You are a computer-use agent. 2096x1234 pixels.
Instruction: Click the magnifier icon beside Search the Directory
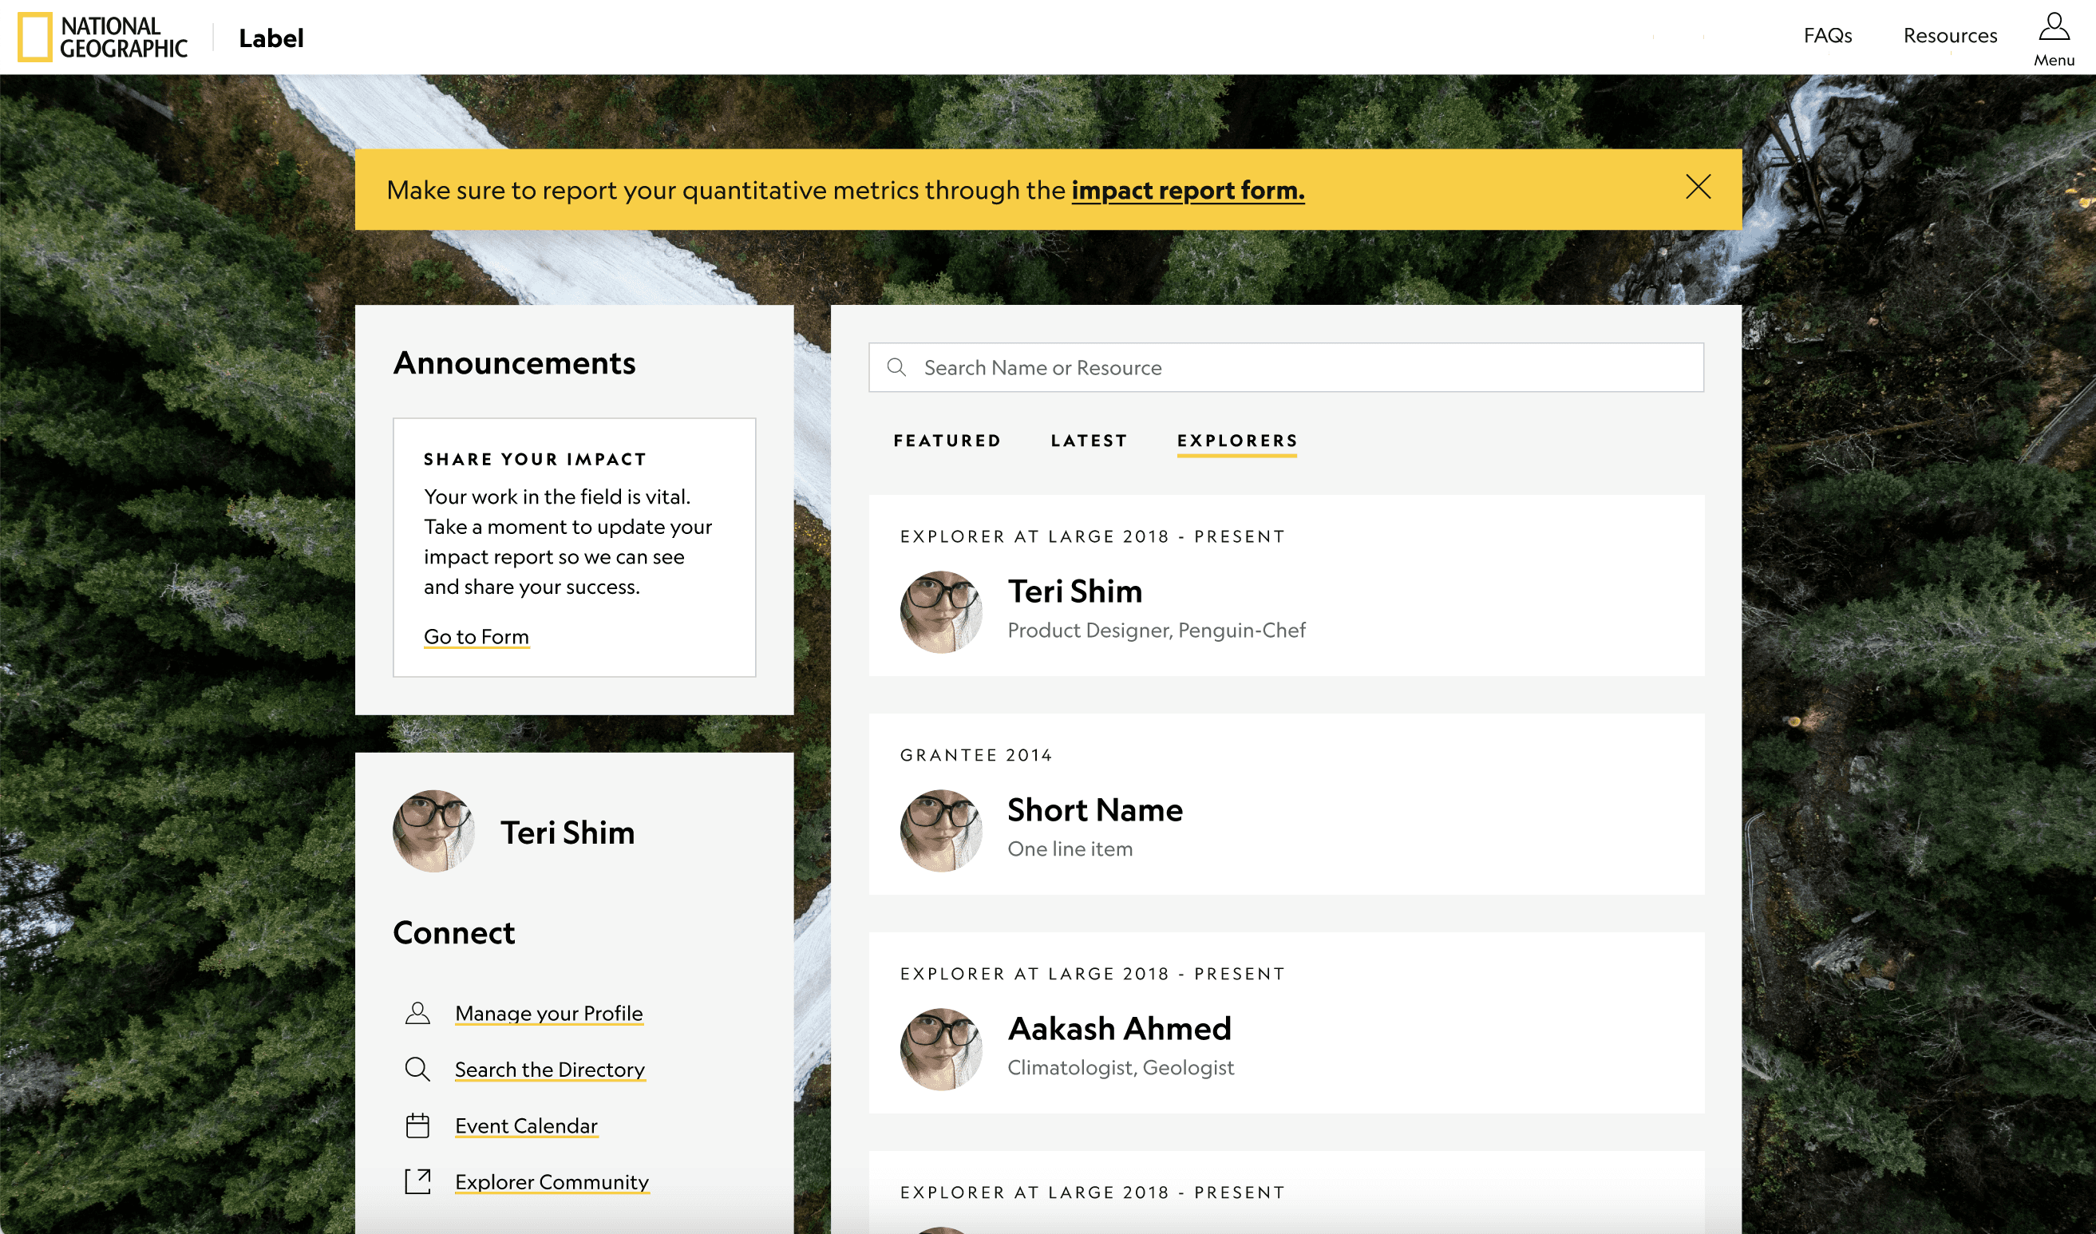click(417, 1070)
